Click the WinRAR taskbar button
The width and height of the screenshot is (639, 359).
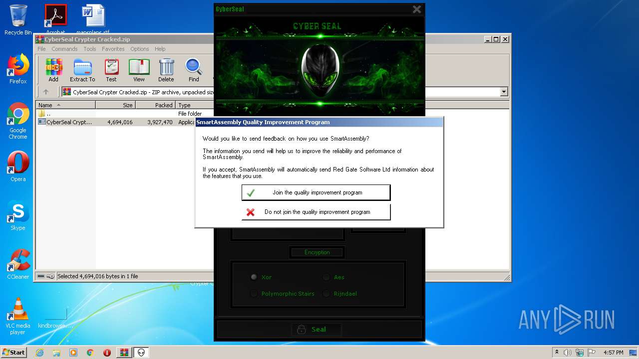click(124, 353)
